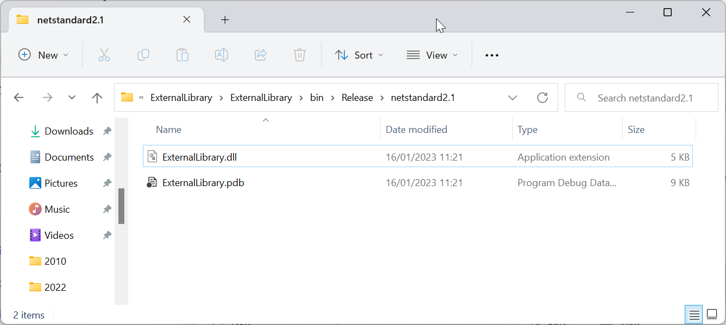
Task: Click the ExternalLibrary.dll file icon
Action: click(x=153, y=157)
